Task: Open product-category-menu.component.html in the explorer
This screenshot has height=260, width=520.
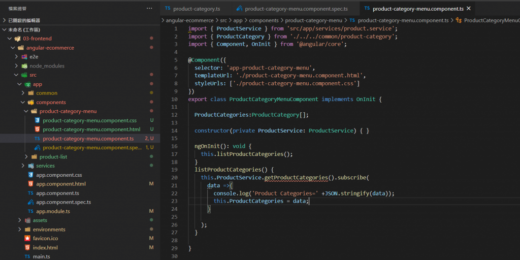Action: coord(91,129)
